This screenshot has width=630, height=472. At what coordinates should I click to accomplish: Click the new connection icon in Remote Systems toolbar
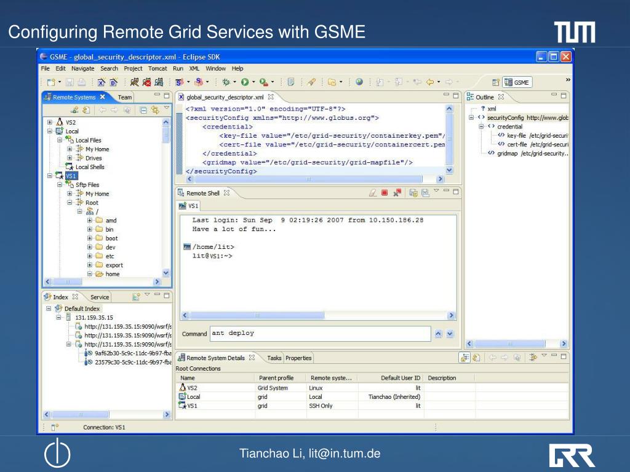tap(74, 110)
